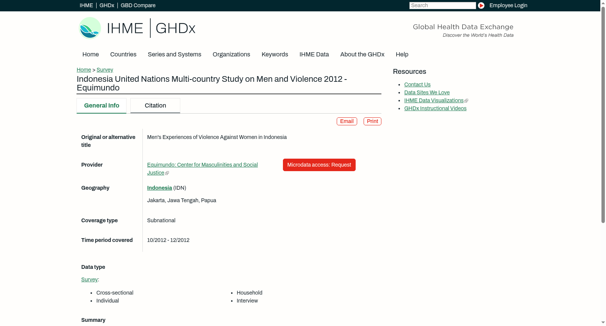Click the 'Interview' list item
The image size is (606, 326).
[x=247, y=301]
